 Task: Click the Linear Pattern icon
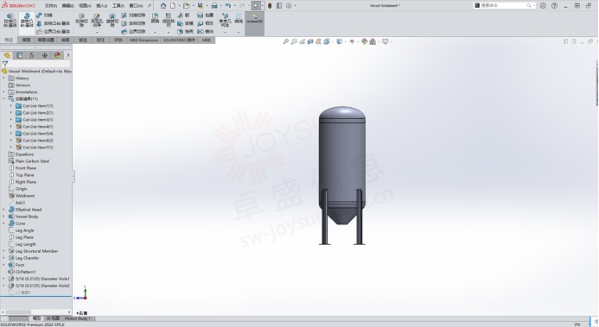[x=168, y=21]
